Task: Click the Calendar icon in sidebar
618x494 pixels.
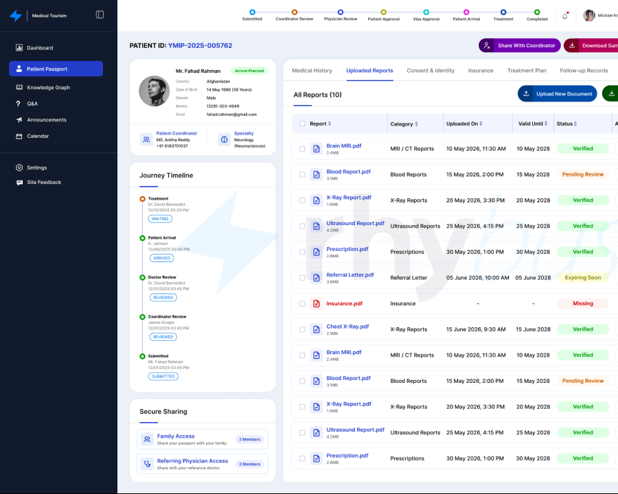Action: 19,136
